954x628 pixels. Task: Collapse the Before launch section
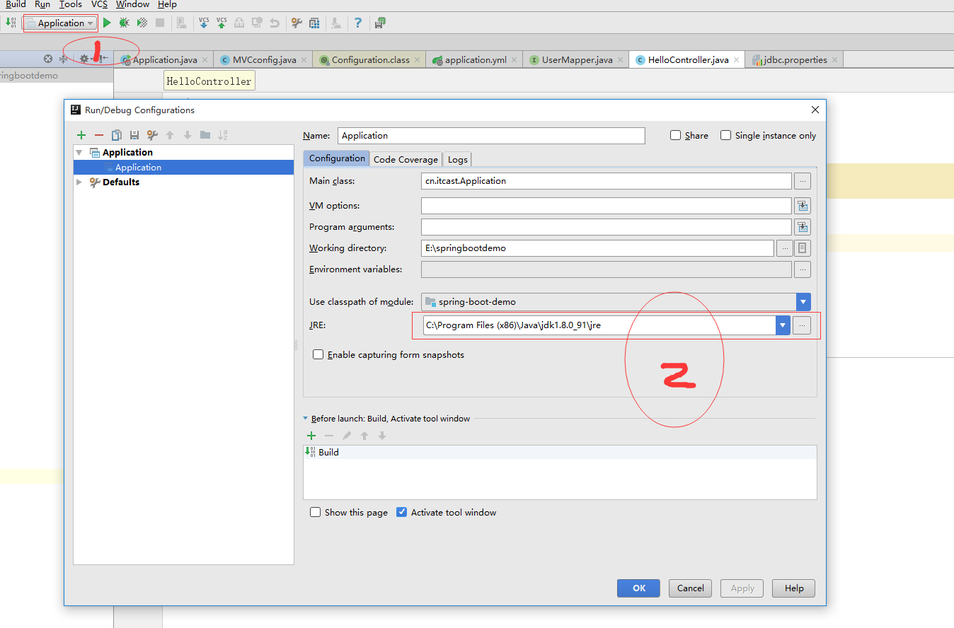coord(306,419)
